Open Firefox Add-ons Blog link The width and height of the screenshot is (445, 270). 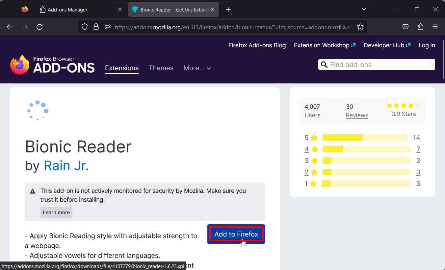tap(257, 45)
